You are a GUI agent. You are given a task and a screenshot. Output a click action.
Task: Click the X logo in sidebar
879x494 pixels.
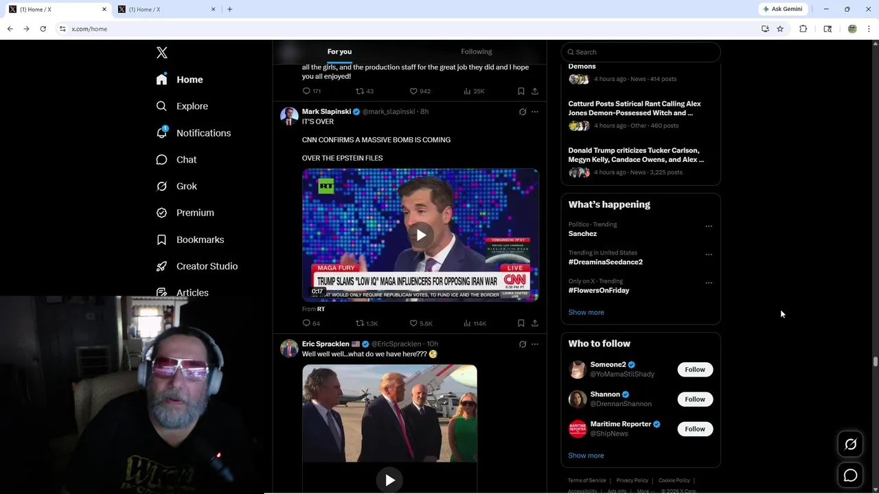coord(161,53)
